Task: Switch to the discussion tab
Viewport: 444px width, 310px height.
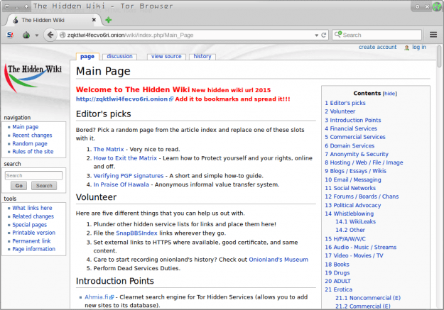Action: 119,56
